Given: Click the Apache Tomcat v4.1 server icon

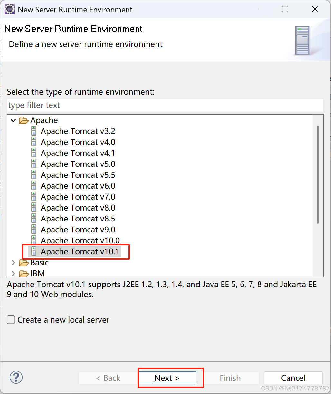Looking at the screenshot, I should click(34, 153).
